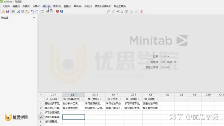
Task: Select column header C4-T
Action: point(115,94)
